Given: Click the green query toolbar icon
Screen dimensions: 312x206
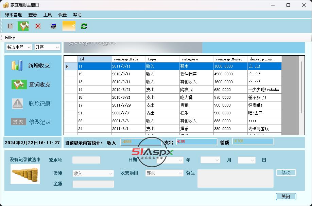Looking at the screenshot, I should pos(23,26).
